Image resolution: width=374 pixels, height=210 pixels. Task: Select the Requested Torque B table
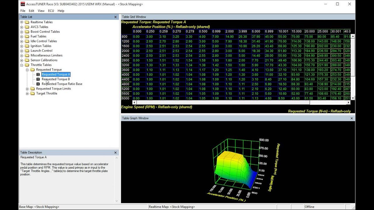click(x=56, y=79)
